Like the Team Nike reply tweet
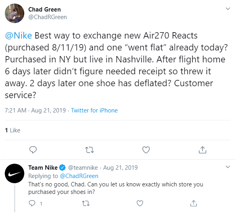Viewport: 236px width, 213px height. pyautogui.click(x=140, y=203)
